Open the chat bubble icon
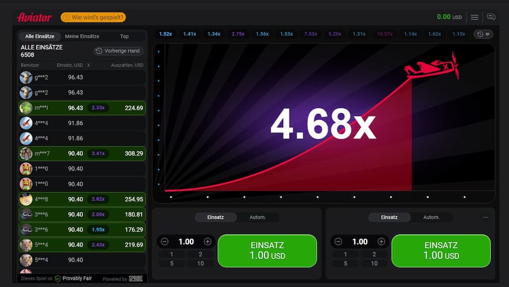This screenshot has height=287, width=509. click(491, 17)
